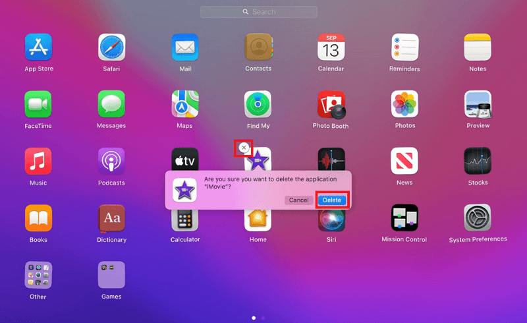
Task: Open the Maps app
Action: click(185, 104)
